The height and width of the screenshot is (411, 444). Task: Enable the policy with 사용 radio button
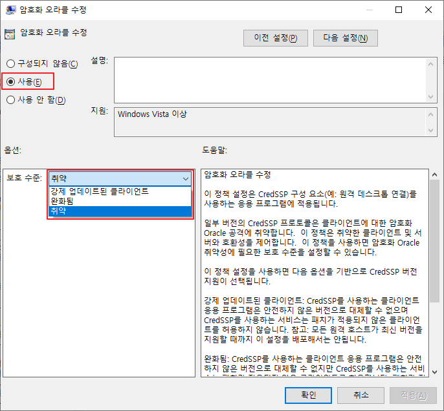10,81
